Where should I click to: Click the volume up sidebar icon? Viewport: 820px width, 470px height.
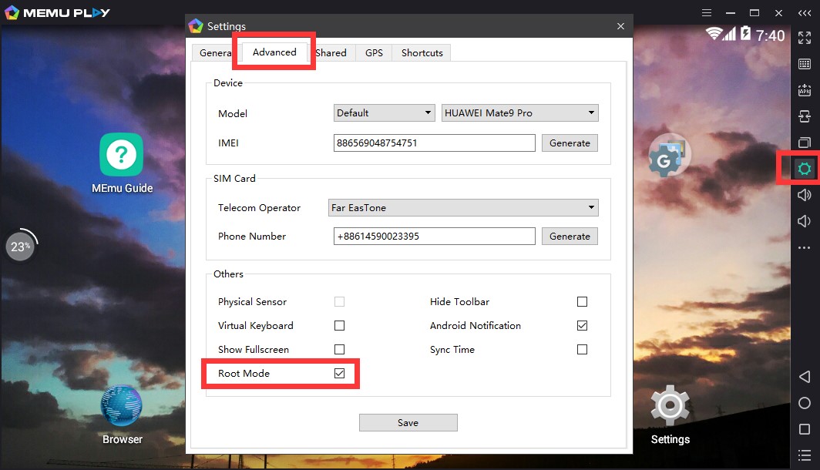pos(804,195)
